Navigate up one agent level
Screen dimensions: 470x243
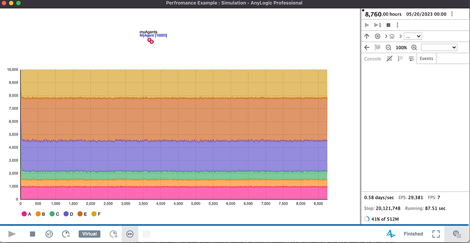coord(367,36)
